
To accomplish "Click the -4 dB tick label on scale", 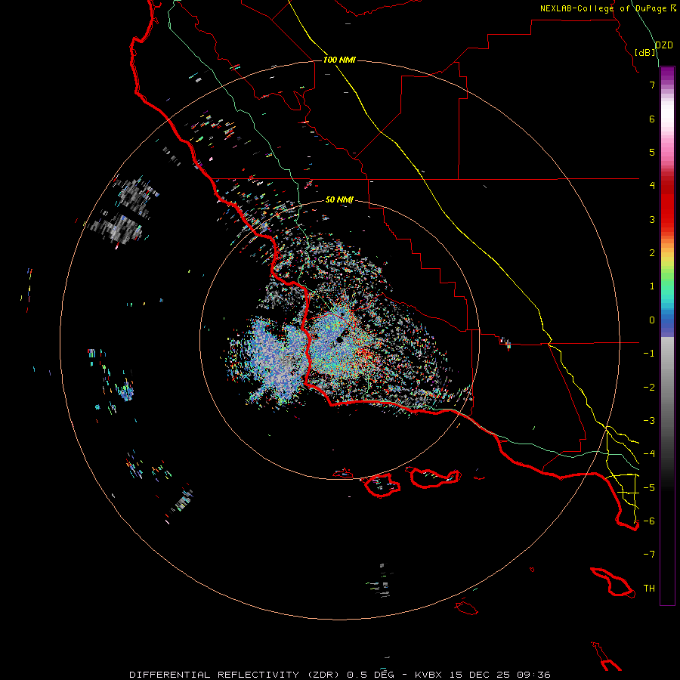I will pyautogui.click(x=649, y=454).
